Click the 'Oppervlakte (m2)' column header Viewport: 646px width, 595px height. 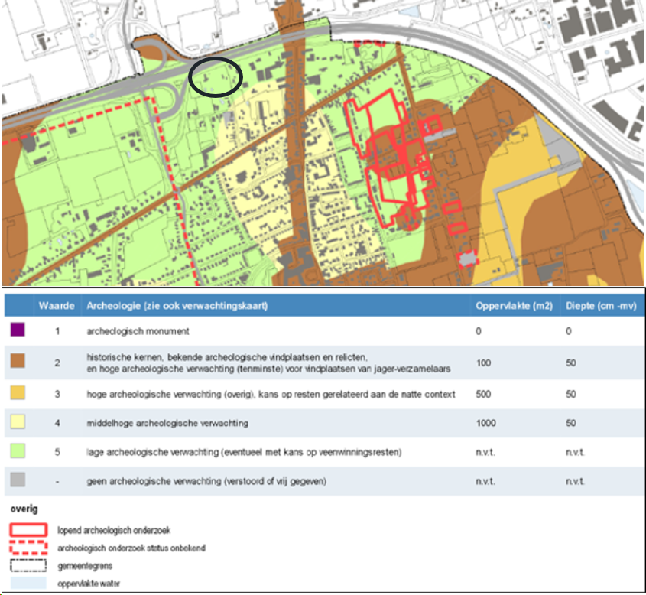tap(515, 306)
